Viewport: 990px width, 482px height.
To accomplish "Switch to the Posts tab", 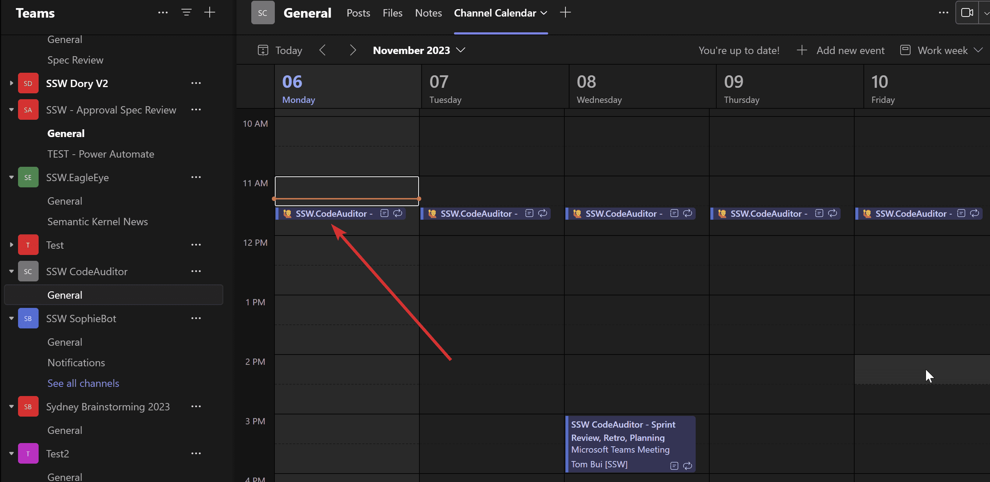I will coord(358,13).
